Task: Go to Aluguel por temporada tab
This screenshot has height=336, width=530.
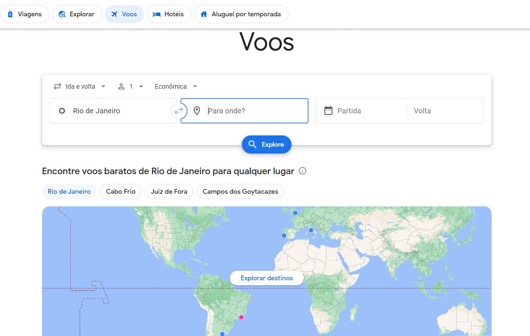Action: coord(241,14)
